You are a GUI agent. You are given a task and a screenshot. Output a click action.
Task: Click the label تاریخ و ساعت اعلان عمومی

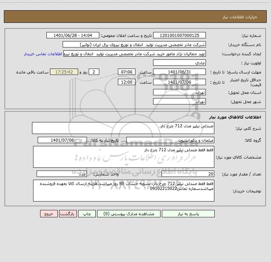(x=126, y=36)
